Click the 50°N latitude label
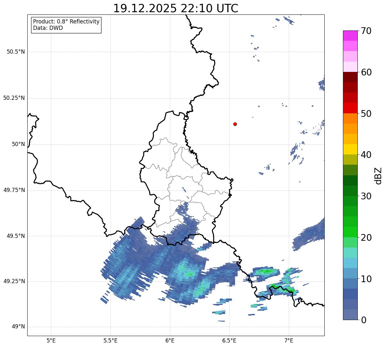 18,144
